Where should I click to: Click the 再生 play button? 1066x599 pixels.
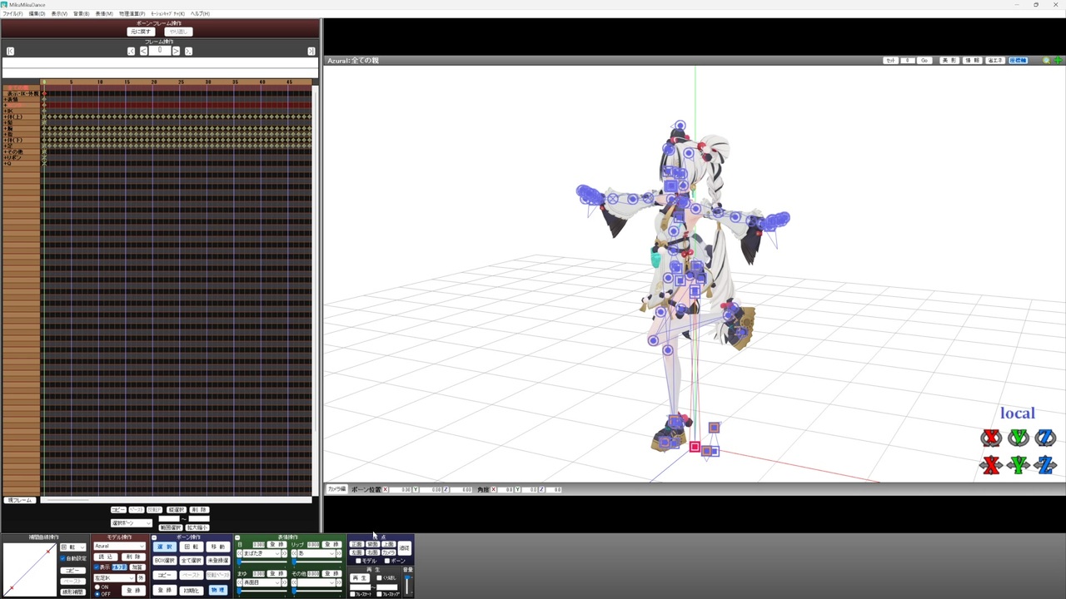point(360,577)
